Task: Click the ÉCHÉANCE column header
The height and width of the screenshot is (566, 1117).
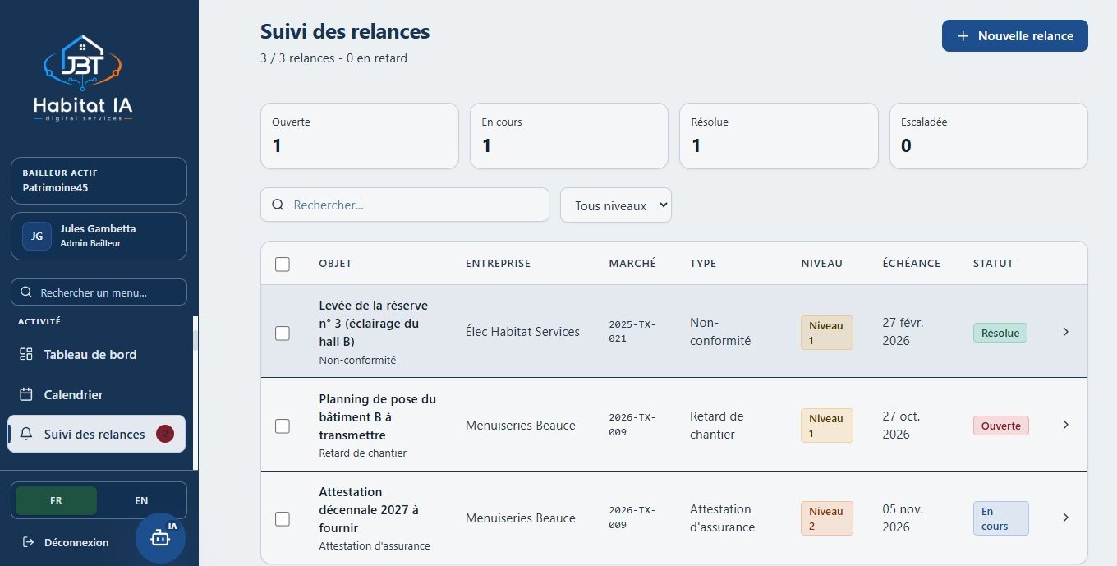Action: (912, 264)
